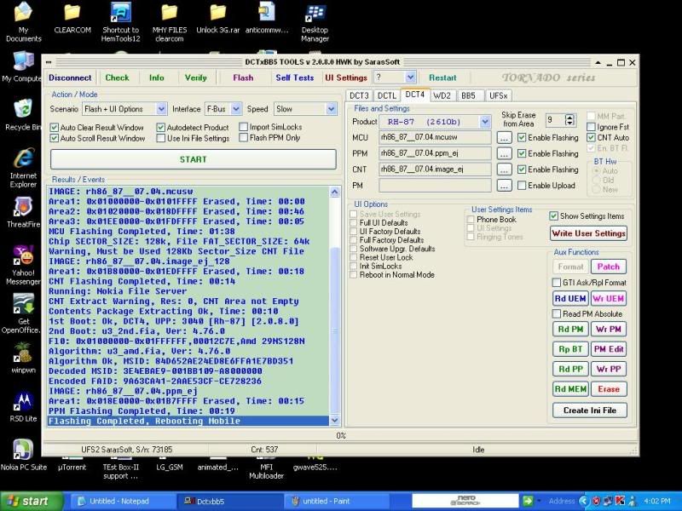Screen dimensions: 682x511
Task: Click Restart in the top toolbar
Action: point(442,78)
